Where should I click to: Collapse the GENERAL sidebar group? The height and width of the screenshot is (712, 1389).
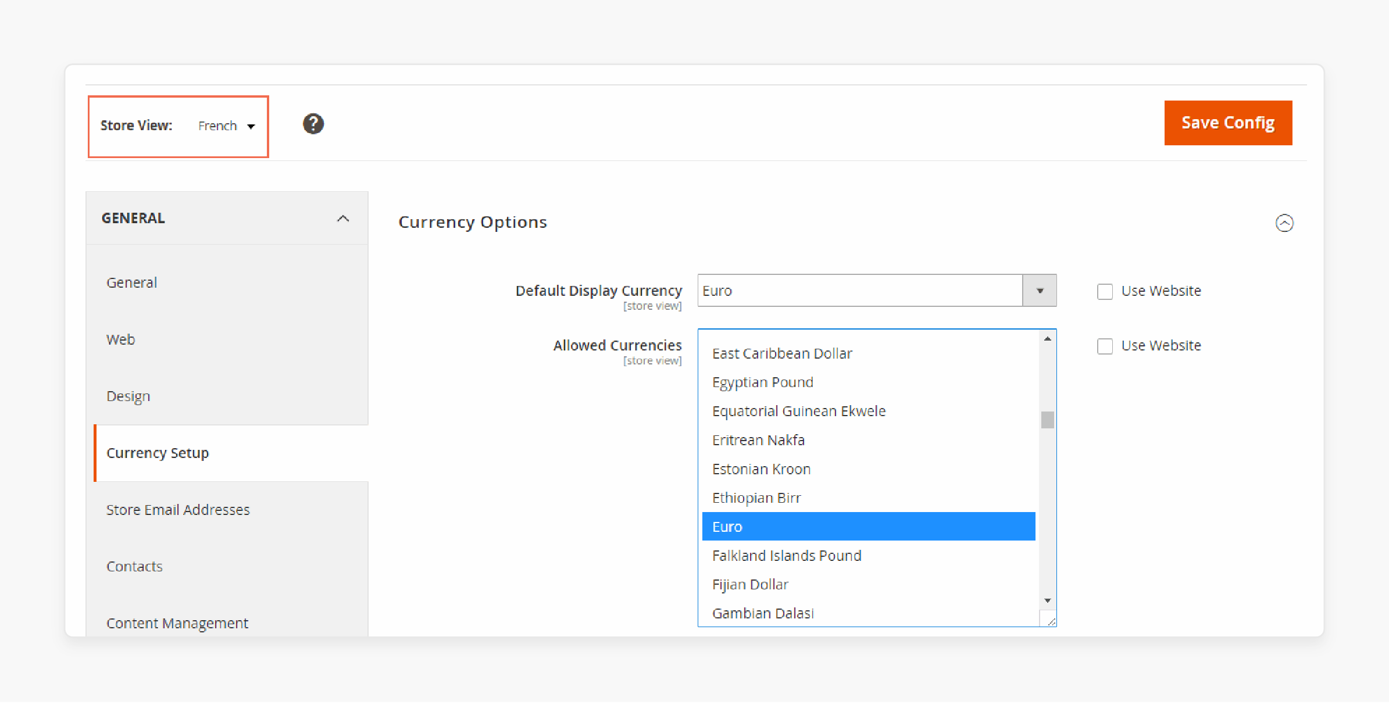[x=343, y=219]
